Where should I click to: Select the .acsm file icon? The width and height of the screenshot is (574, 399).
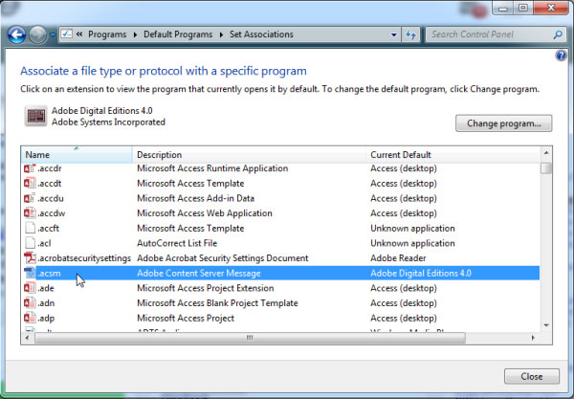(30, 273)
